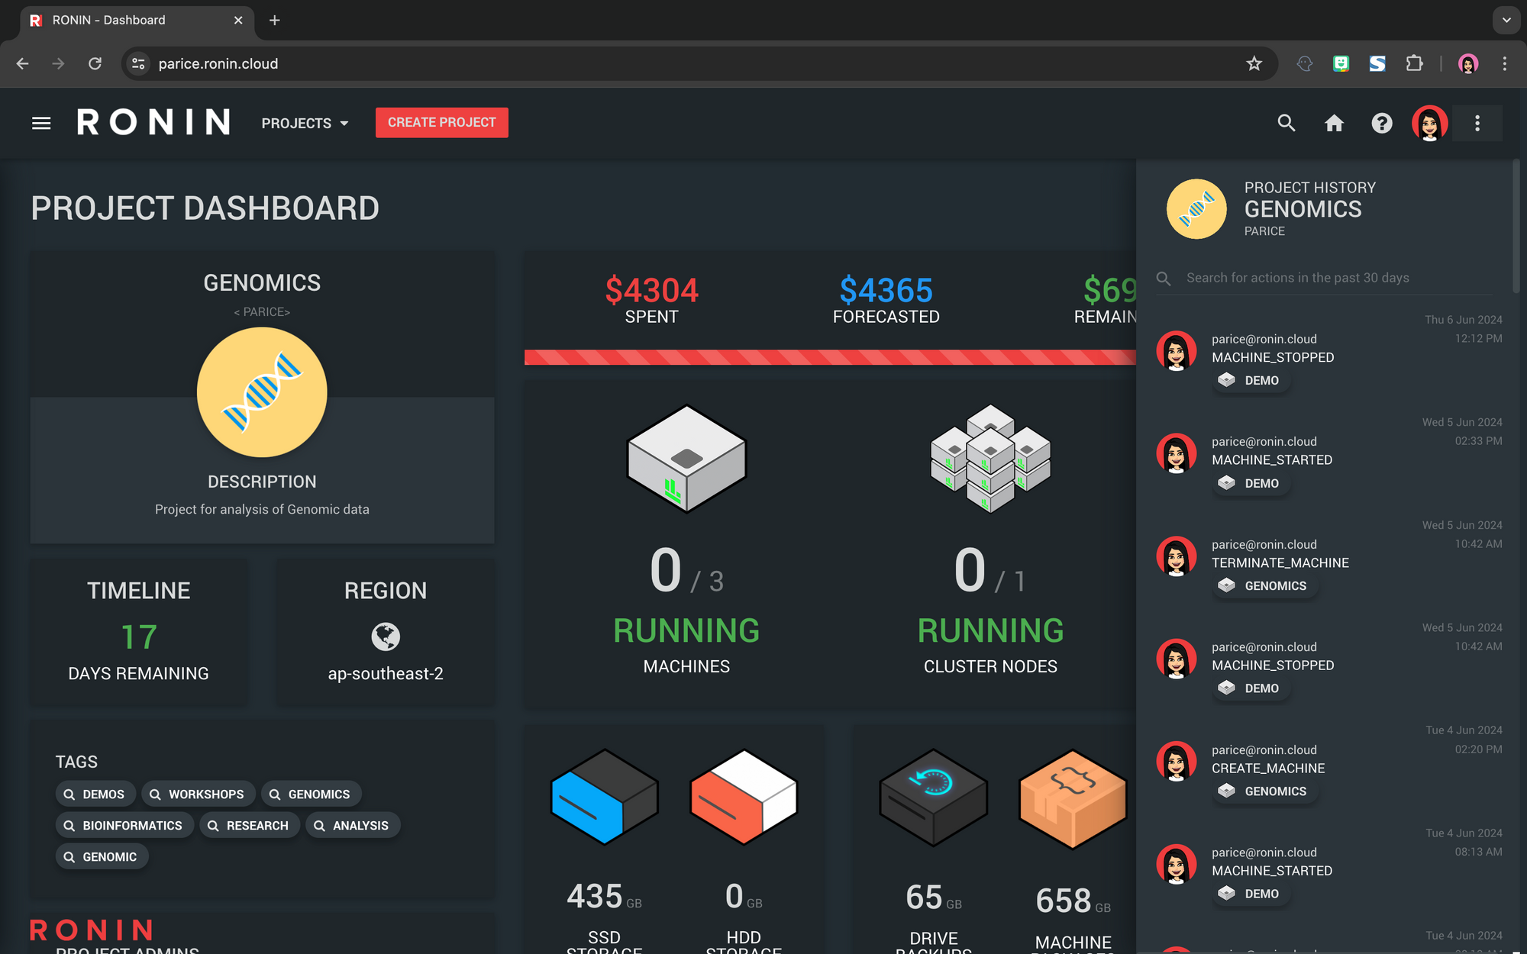Open the help question mark icon
Viewport: 1527px width, 954px height.
pyautogui.click(x=1382, y=123)
